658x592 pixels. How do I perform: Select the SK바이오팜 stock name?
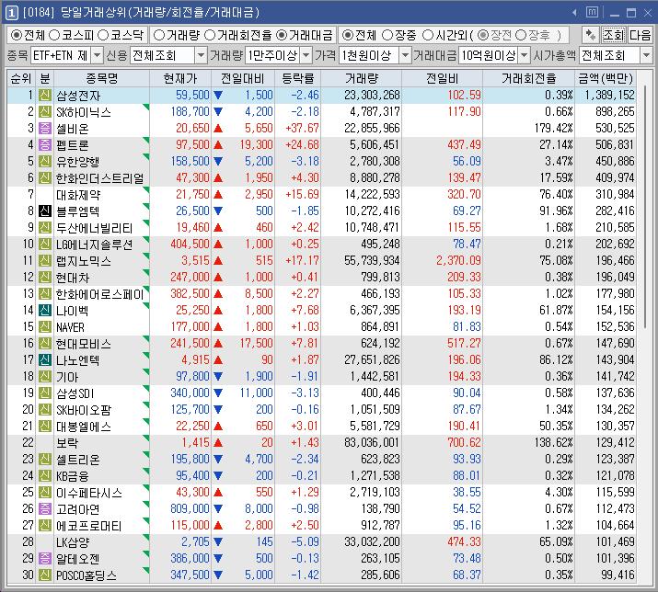(x=84, y=410)
